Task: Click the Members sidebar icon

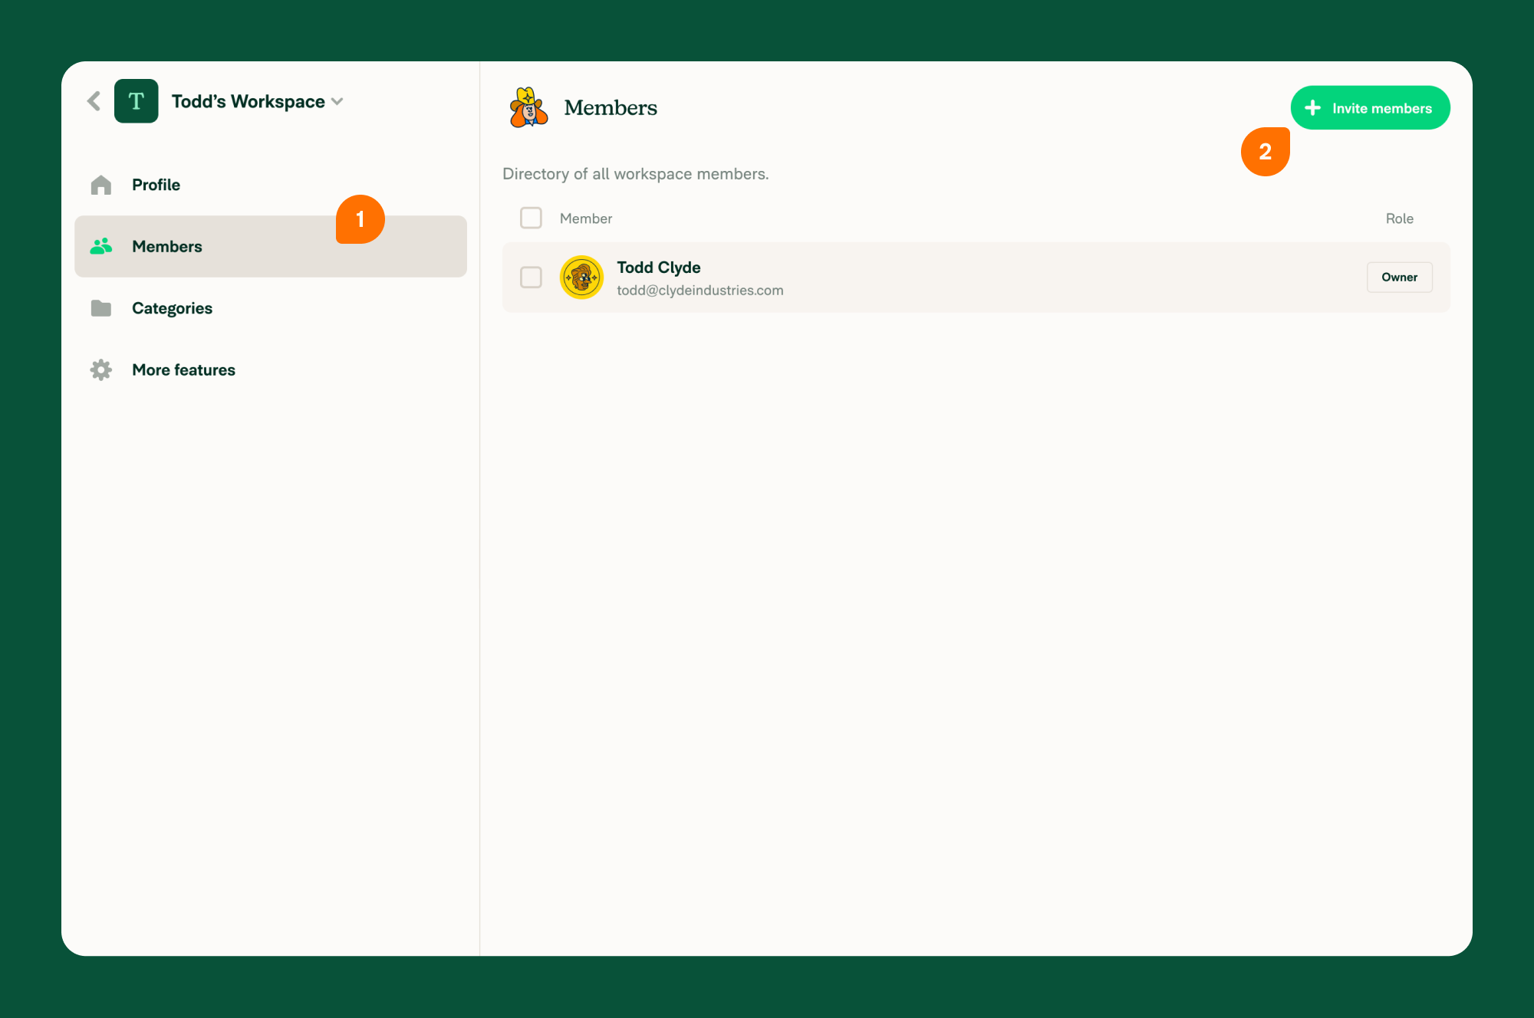Action: point(101,245)
